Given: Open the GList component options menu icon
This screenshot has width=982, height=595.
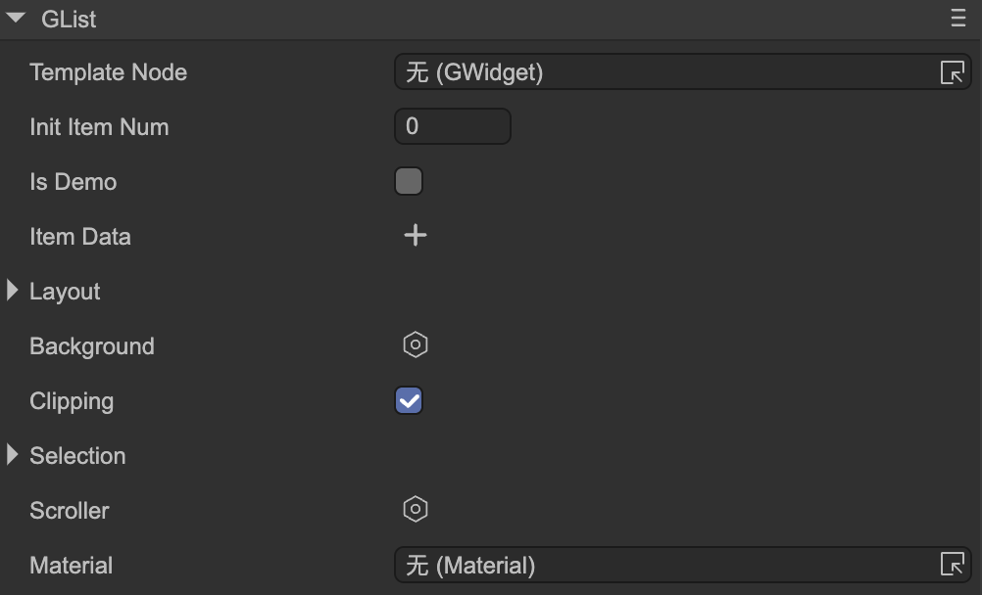Looking at the screenshot, I should [x=957, y=19].
